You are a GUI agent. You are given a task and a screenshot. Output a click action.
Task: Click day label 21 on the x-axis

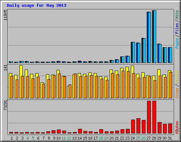point(117,138)
